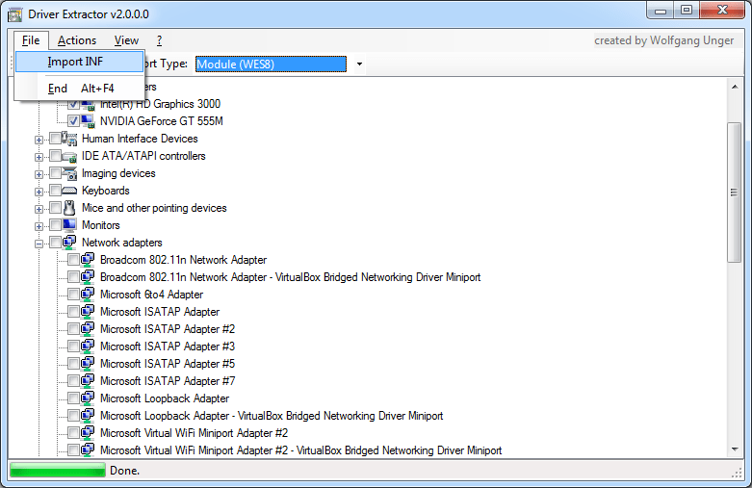Check the Imaging devices category

55,173
